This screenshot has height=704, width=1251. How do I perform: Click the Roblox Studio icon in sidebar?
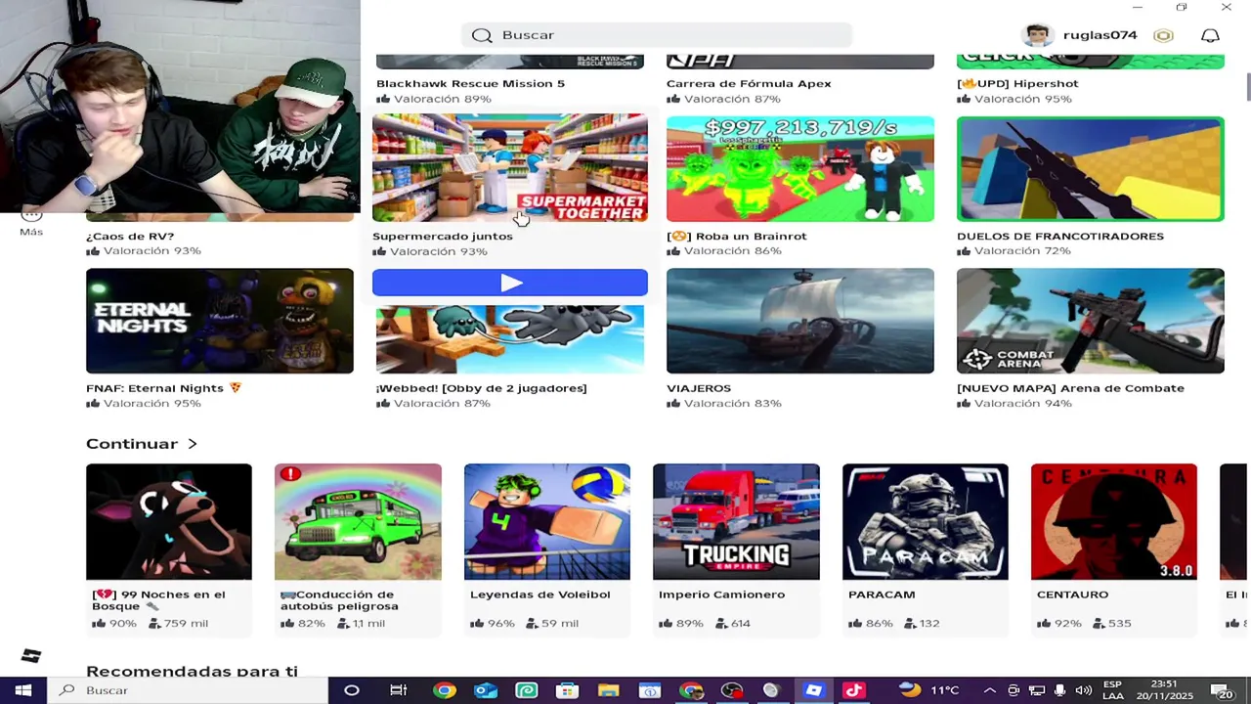31,655
